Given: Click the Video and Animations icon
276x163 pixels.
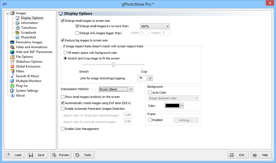Looking at the screenshot, I should click(12, 47).
